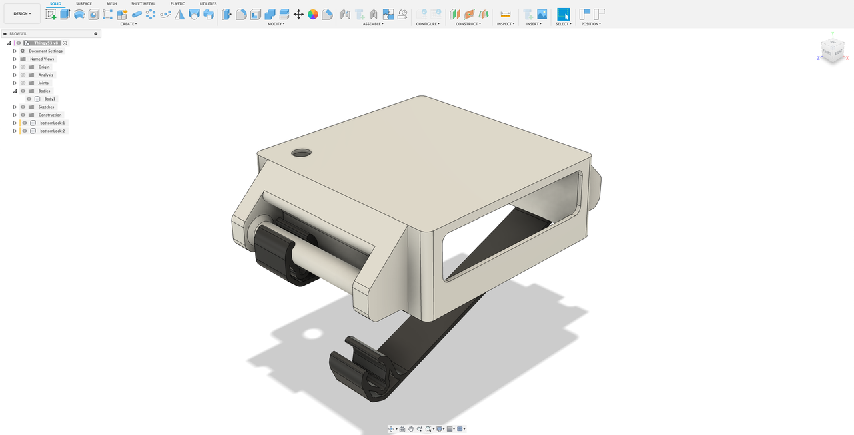This screenshot has height=435, width=854.
Task: Toggle visibility of Thingy53 v8 root
Action: click(x=19, y=43)
